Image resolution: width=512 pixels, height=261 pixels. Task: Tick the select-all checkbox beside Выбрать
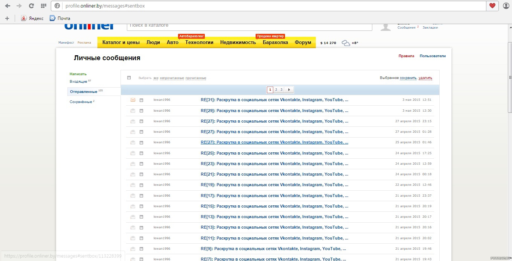(129, 78)
